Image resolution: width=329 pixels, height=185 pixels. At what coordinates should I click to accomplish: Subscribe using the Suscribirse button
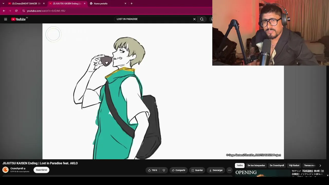pos(41,170)
